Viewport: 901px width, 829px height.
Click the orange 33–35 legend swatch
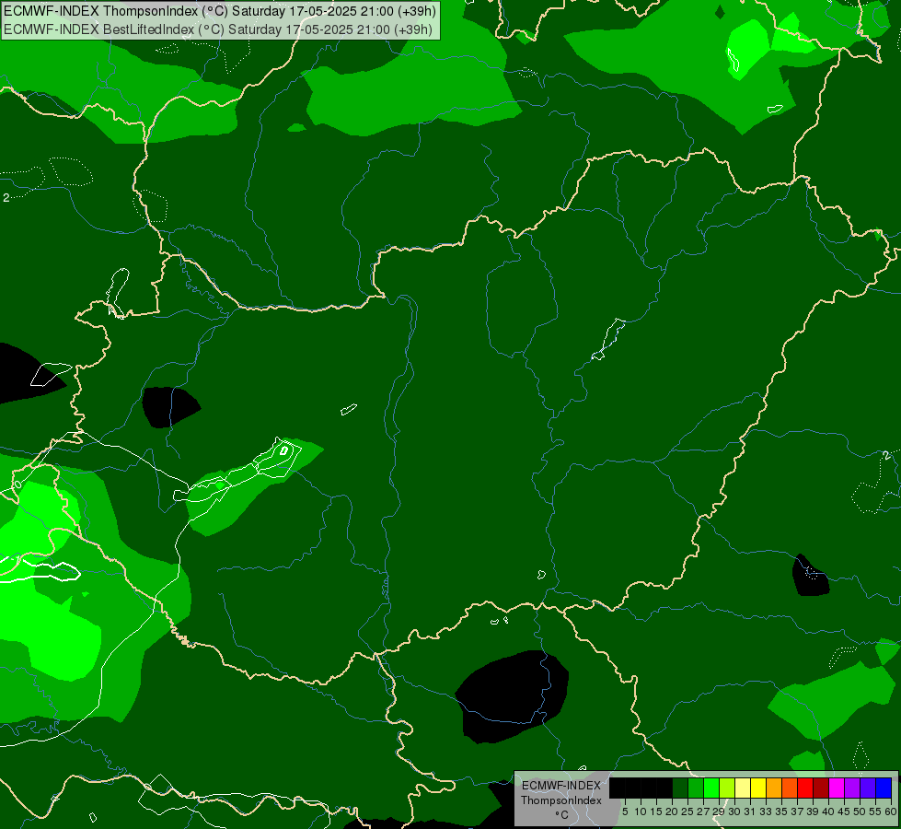774,788
